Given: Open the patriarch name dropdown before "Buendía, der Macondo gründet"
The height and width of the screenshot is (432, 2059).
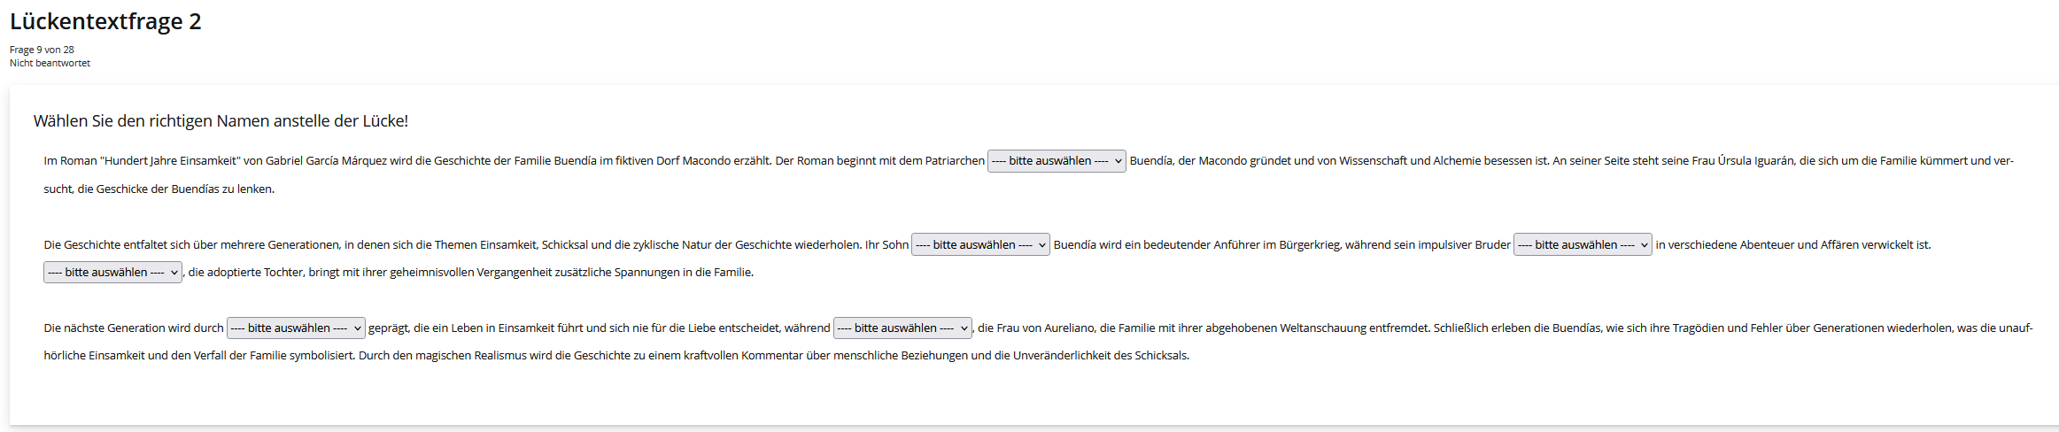Looking at the screenshot, I should pyautogui.click(x=1056, y=161).
